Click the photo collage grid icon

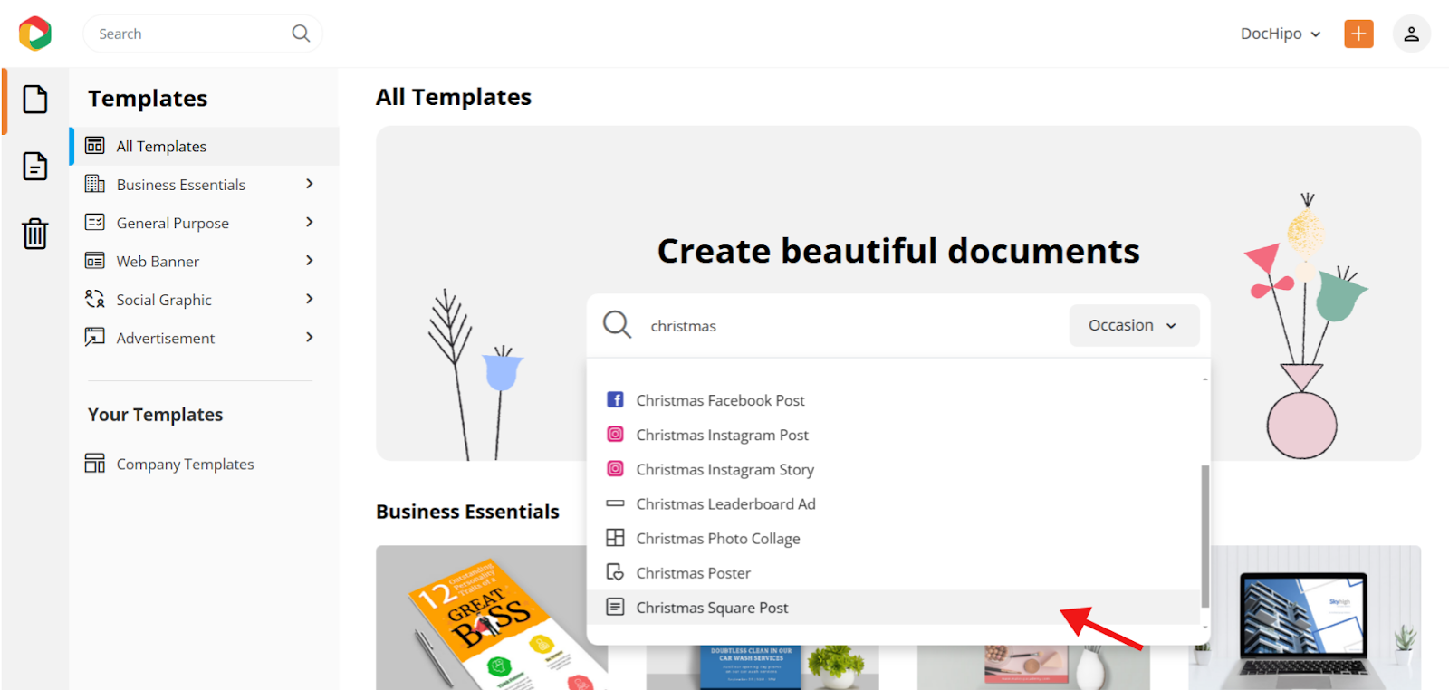[x=615, y=537]
